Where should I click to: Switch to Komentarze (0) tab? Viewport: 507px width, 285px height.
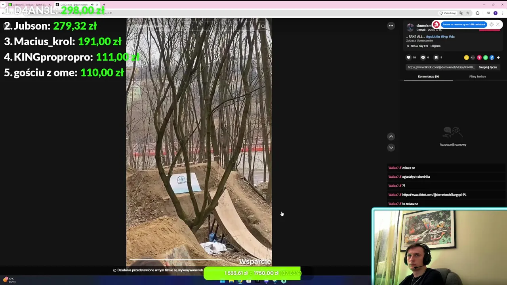coord(428,76)
